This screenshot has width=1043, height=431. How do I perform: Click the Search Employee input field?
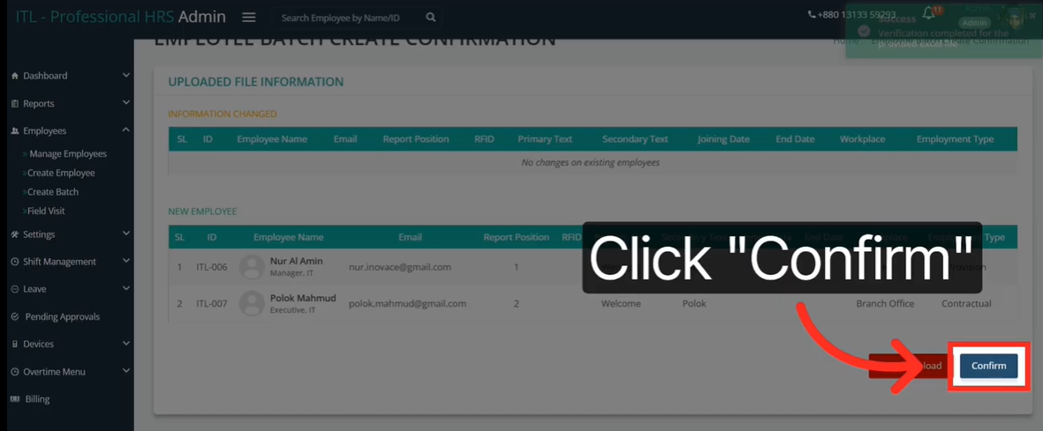349,18
